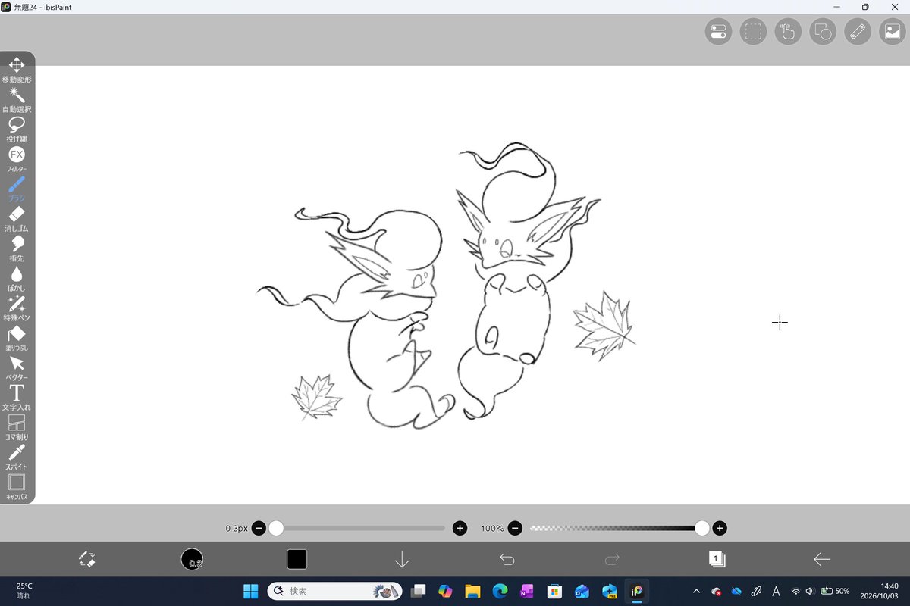Decrease opacity with the minus button
This screenshot has height=606, width=910.
tap(515, 528)
